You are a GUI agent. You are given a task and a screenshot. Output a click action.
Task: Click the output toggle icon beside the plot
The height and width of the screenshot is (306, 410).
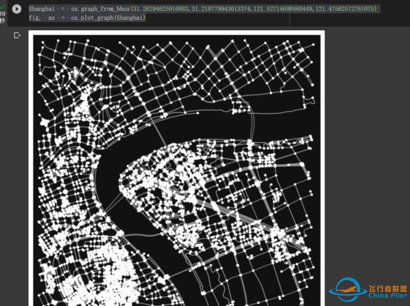(x=17, y=35)
